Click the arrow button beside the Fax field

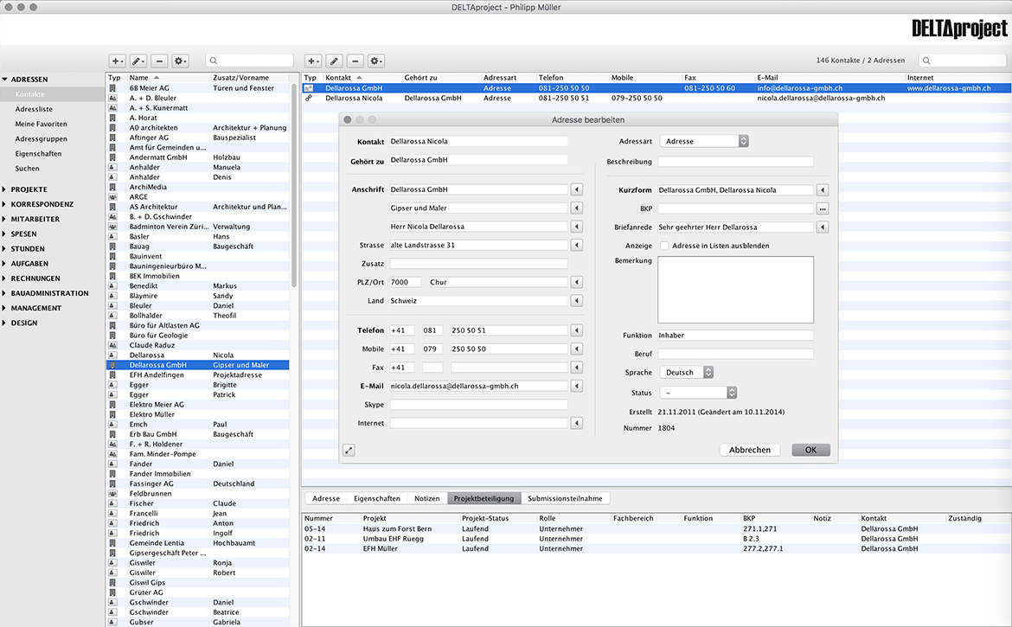tap(577, 368)
